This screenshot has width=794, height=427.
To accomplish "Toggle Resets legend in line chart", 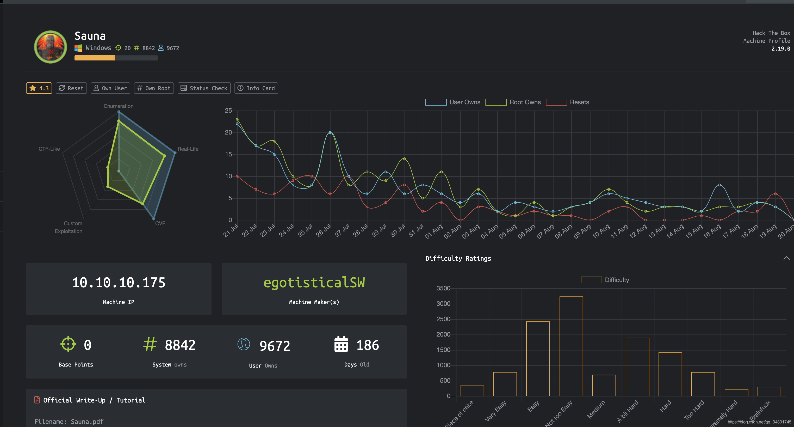I will click(567, 102).
